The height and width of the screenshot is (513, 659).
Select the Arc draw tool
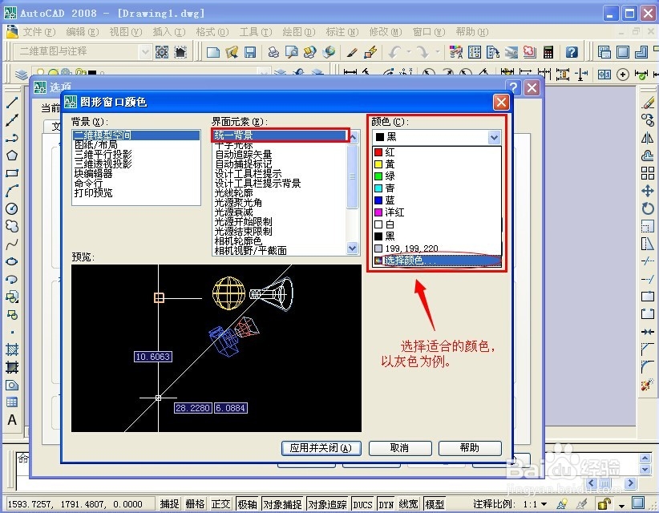pyautogui.click(x=12, y=190)
